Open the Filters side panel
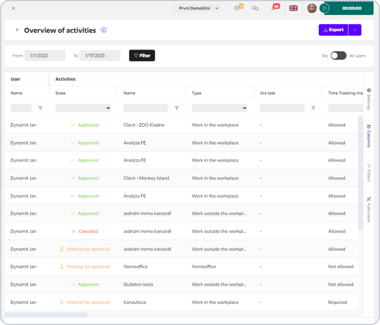 pos(368,173)
